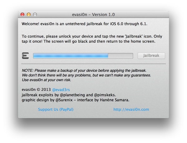Click the horizontal separator line below progress bar
The height and width of the screenshot is (143, 187).
click(x=93, y=64)
